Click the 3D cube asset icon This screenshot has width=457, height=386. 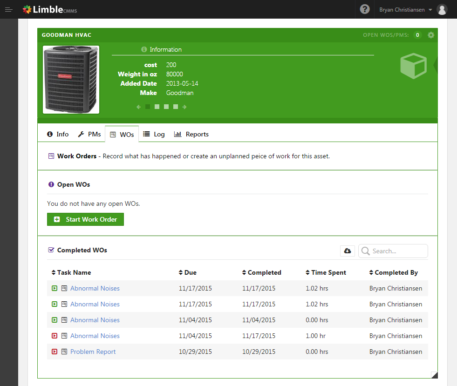pos(413,66)
